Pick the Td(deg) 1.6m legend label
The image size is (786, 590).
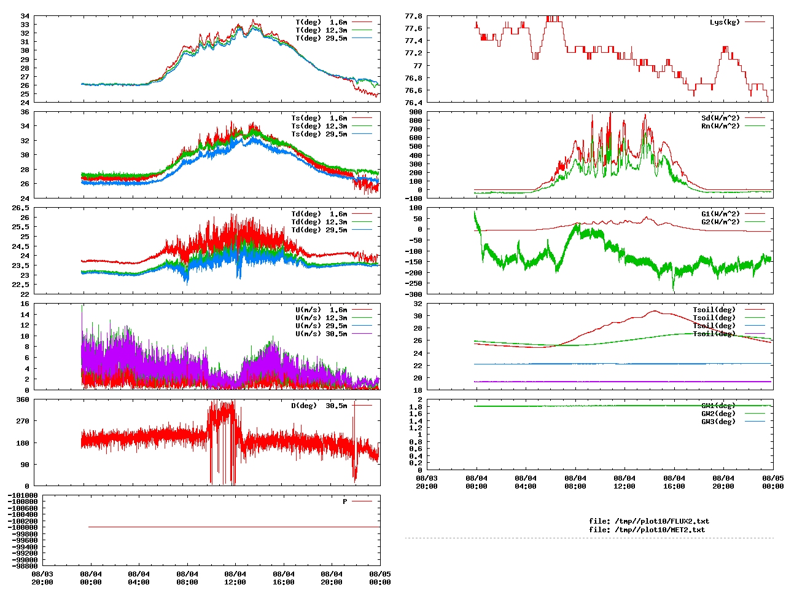tap(319, 214)
